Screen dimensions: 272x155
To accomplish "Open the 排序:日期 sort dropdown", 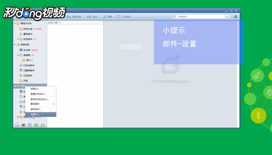I will [x=54, y=23].
